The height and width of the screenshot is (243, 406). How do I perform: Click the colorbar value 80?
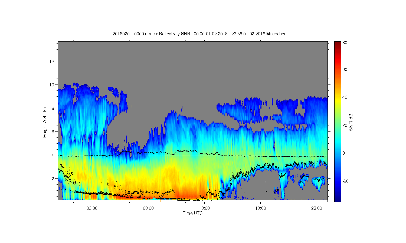pyautogui.click(x=345, y=43)
